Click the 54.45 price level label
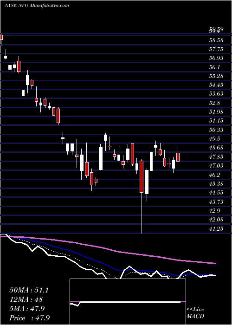 216,85
